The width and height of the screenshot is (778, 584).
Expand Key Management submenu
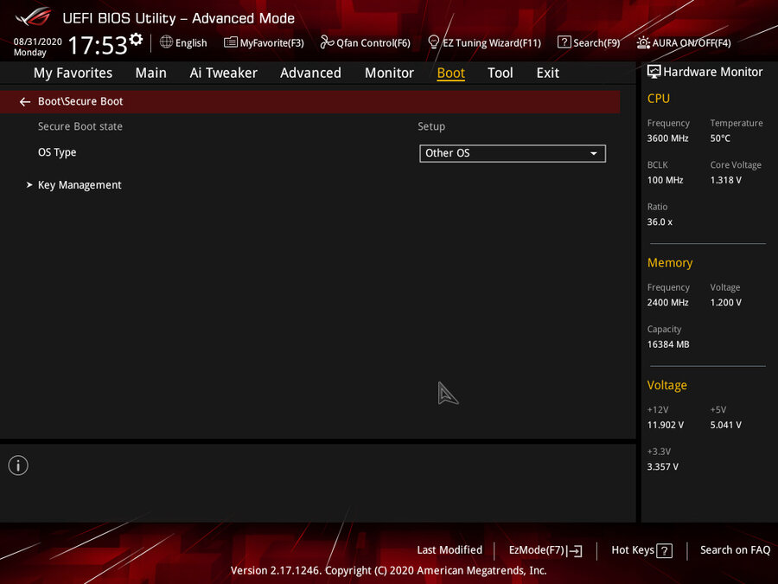80,185
